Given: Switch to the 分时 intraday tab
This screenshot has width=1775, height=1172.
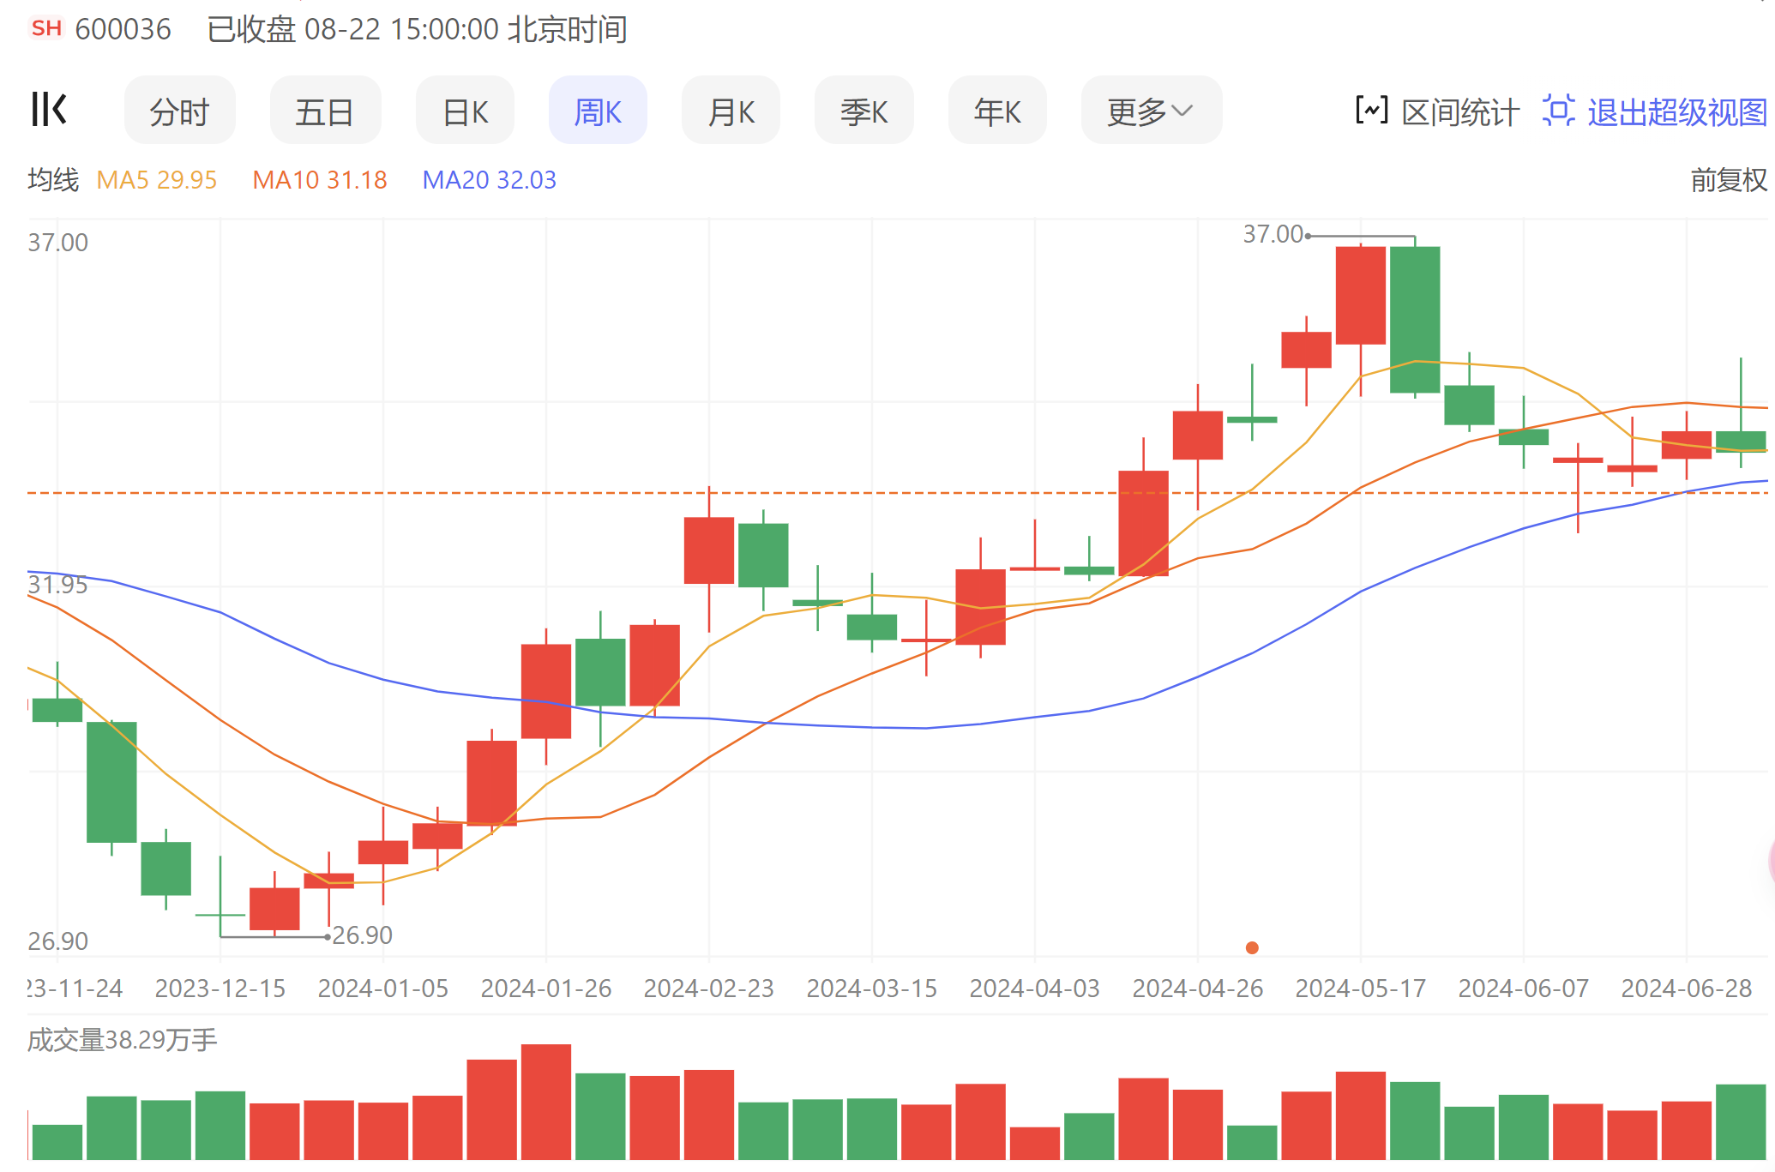Looking at the screenshot, I should coord(179,111).
